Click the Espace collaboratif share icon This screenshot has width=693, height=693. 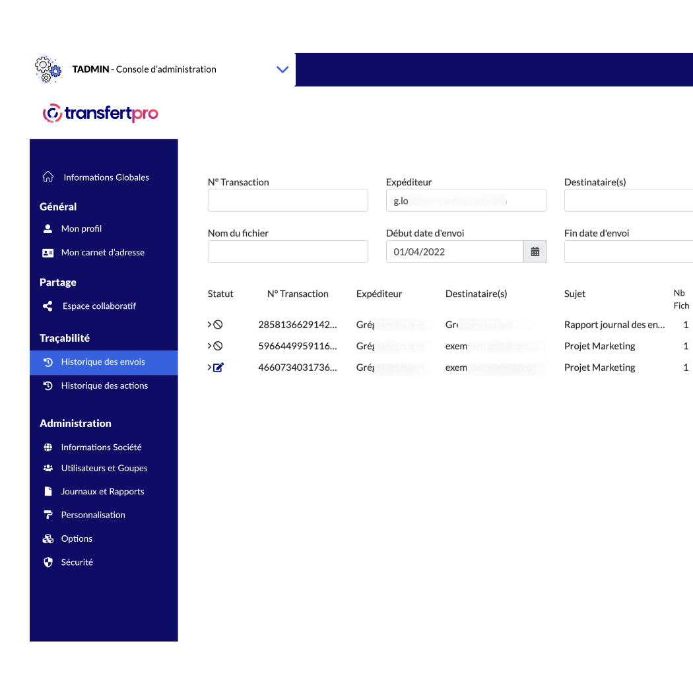[48, 306]
